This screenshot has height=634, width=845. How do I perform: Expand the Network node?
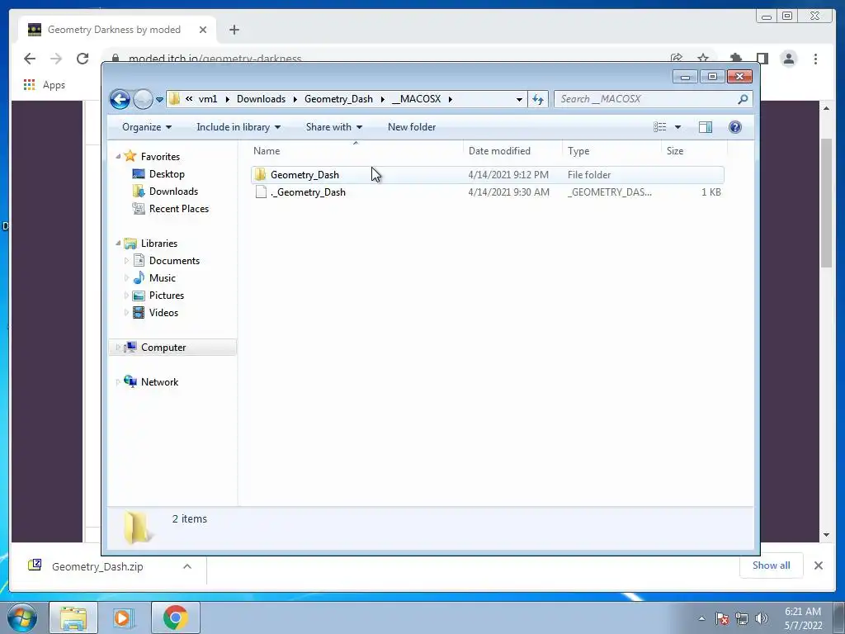tap(118, 382)
